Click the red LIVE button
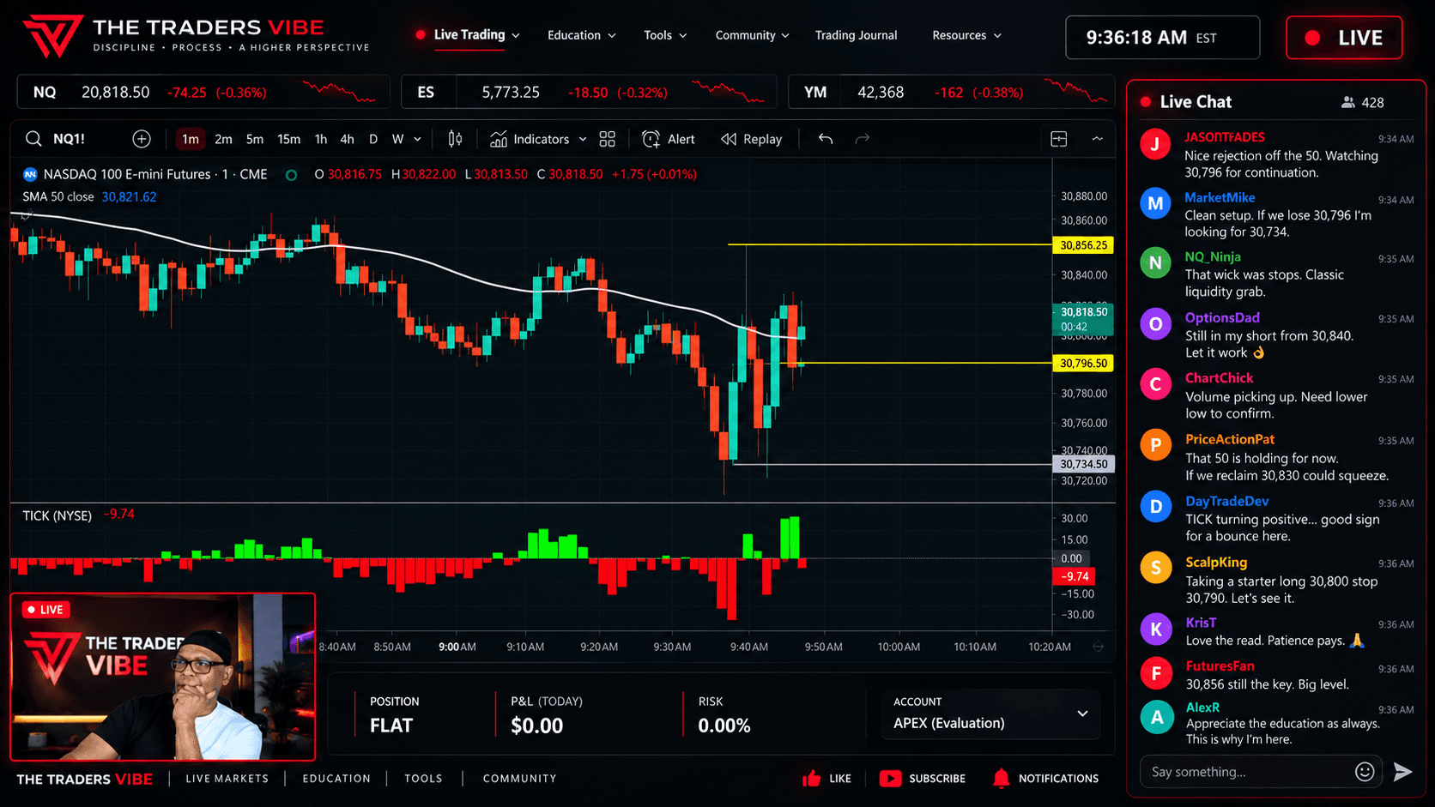 pos(1344,38)
